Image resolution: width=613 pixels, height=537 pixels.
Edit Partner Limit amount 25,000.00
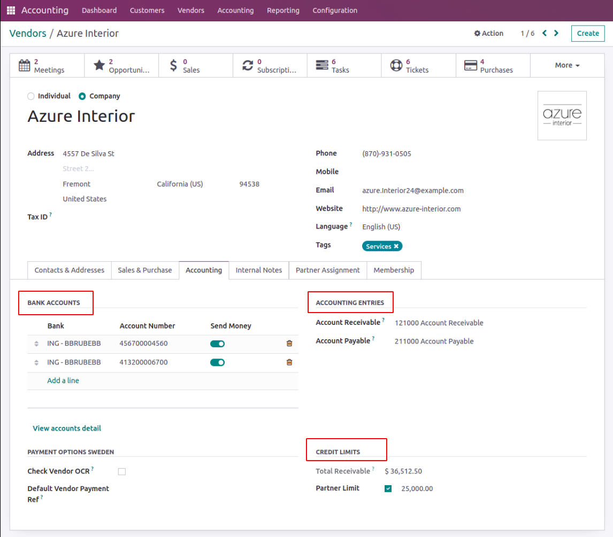[x=417, y=488]
